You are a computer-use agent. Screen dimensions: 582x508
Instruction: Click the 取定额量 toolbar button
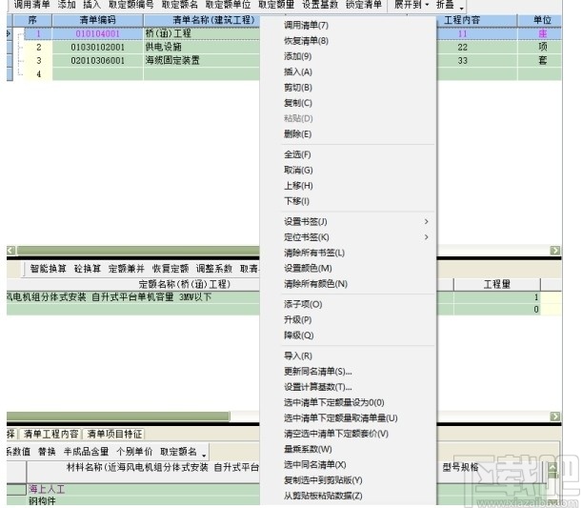tap(276, 5)
